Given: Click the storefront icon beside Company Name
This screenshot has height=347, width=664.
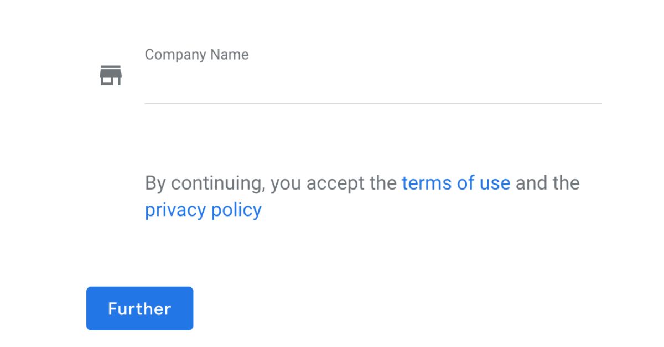Looking at the screenshot, I should (x=111, y=75).
